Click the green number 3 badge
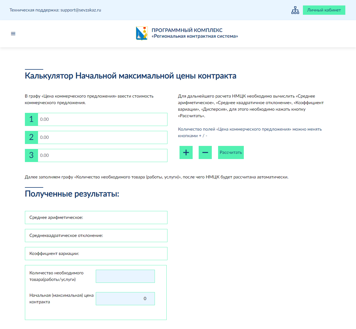This screenshot has width=356, height=329. point(31,155)
